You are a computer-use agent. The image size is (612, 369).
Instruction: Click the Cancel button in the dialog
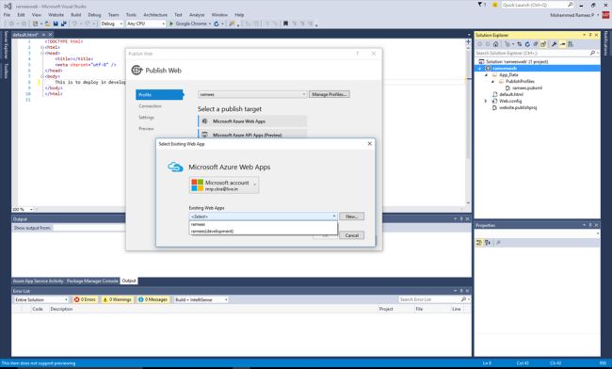[352, 235]
